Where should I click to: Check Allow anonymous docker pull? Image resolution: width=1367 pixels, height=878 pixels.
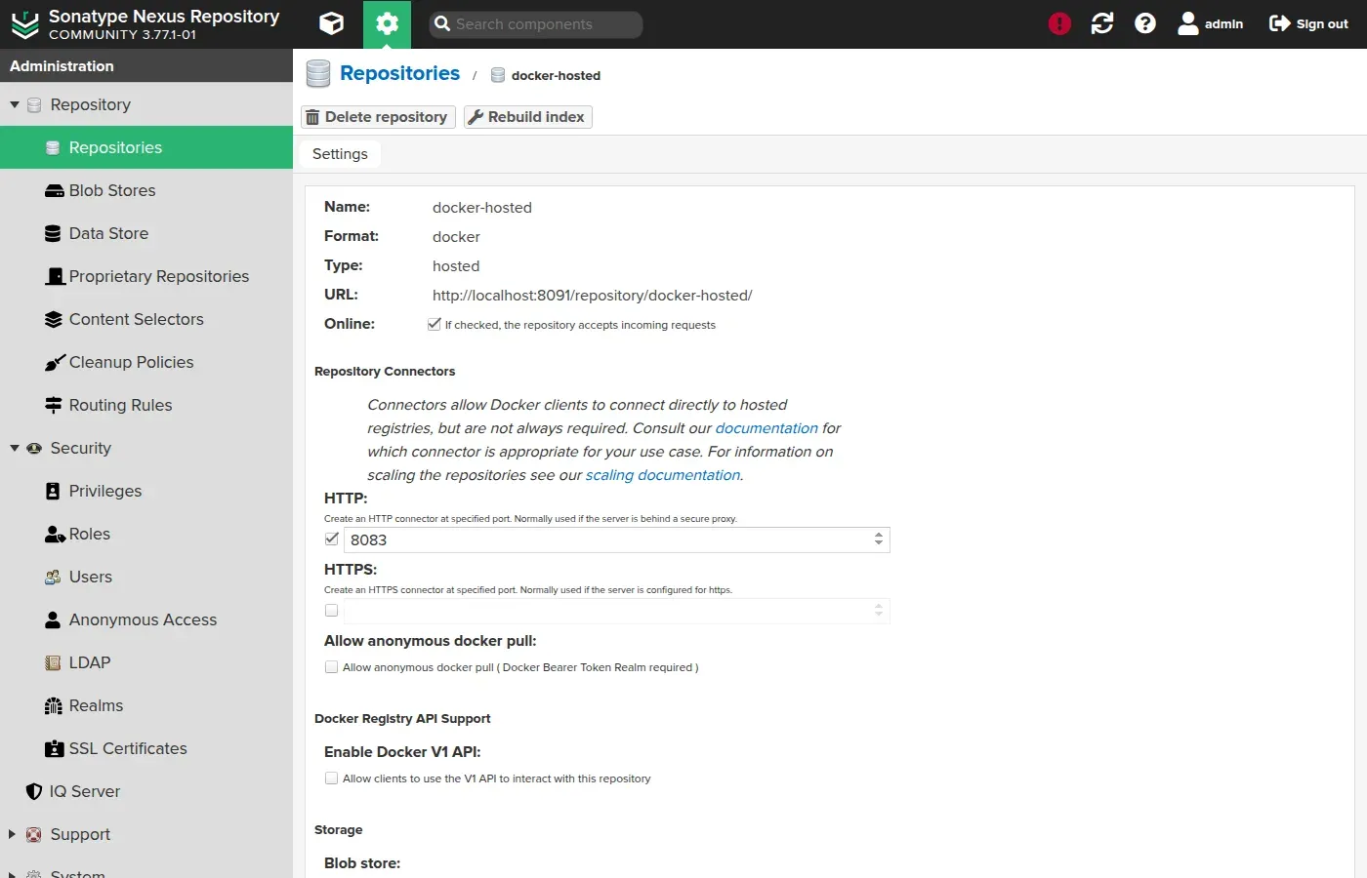(332, 666)
